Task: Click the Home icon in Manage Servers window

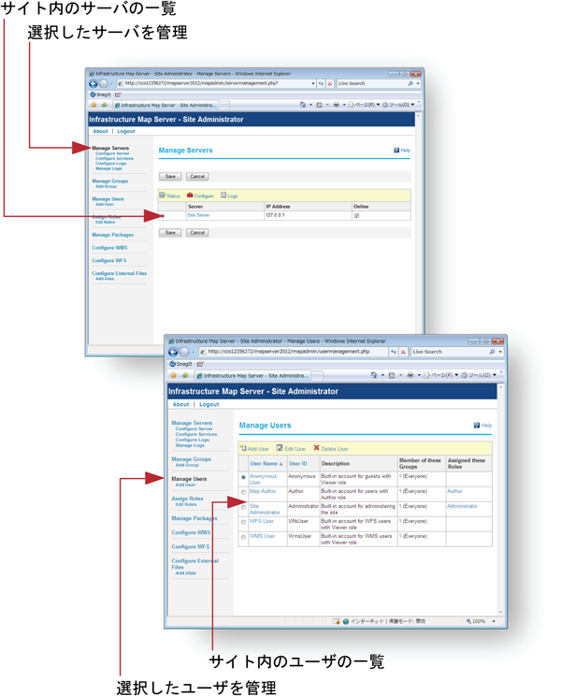Action: click(303, 105)
